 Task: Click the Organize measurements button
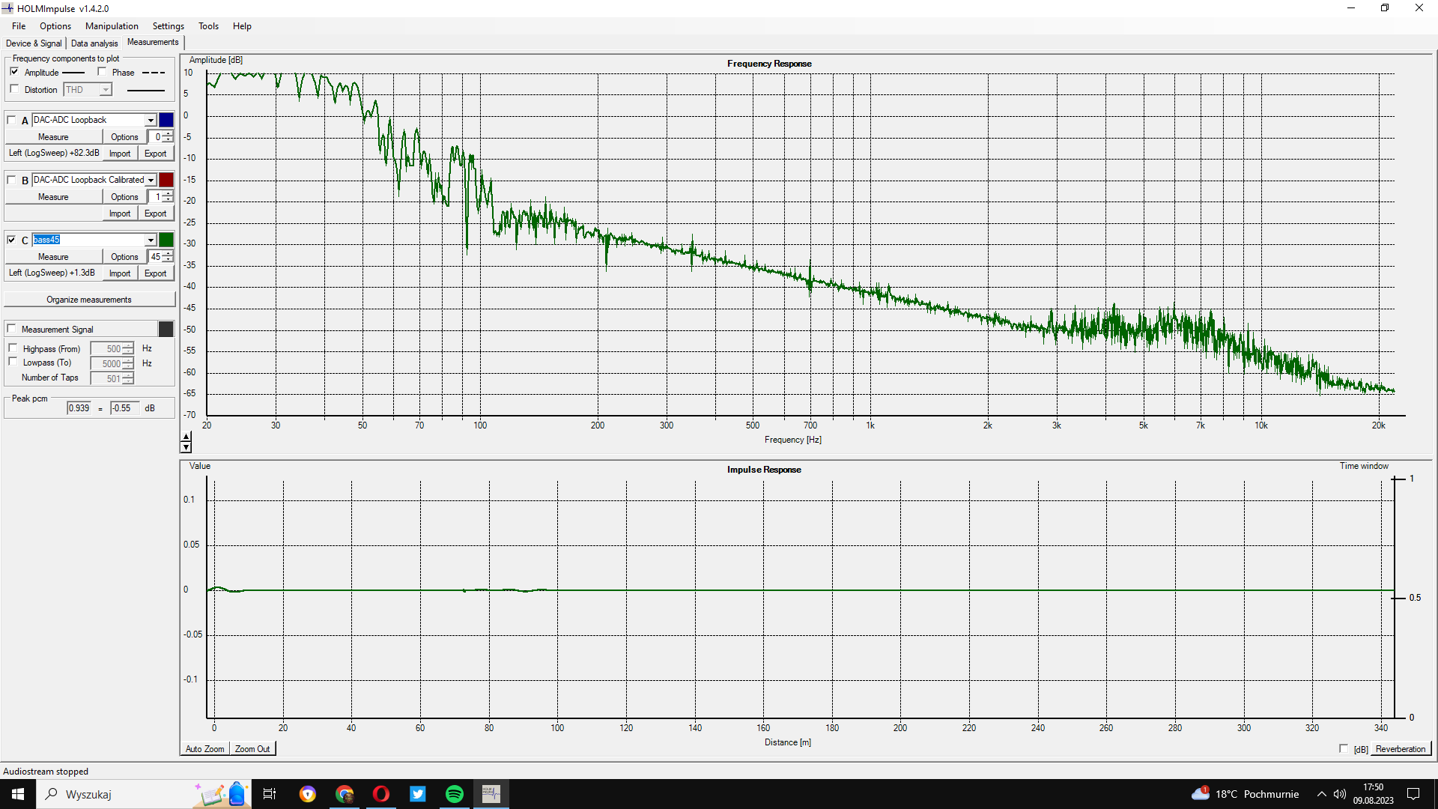pos(89,300)
